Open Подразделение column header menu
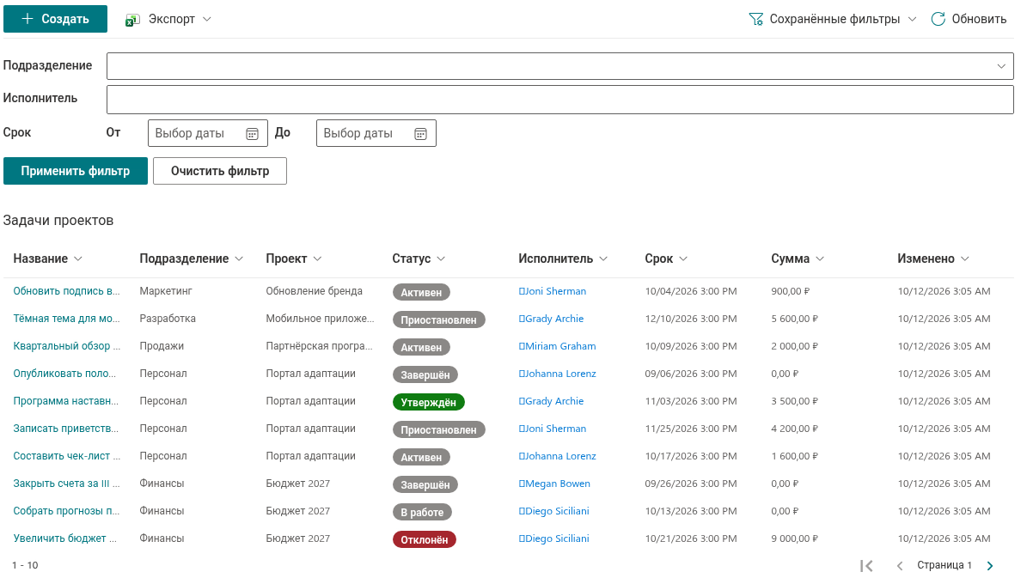The height and width of the screenshot is (578, 1027). tap(192, 259)
